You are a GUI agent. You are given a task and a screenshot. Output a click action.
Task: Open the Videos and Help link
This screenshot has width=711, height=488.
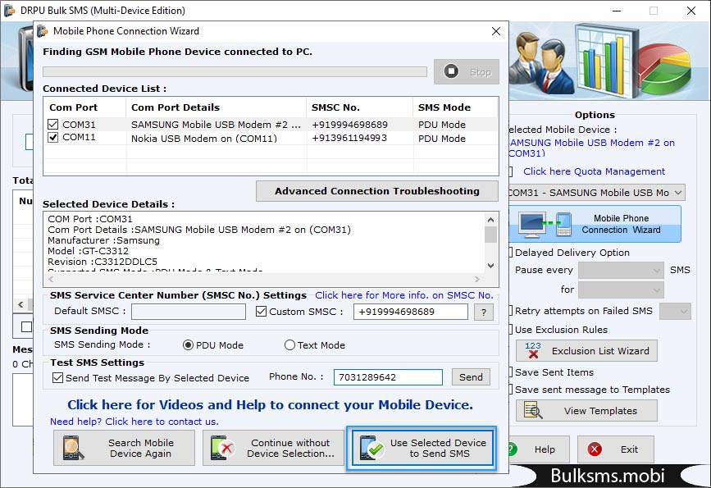tap(271, 404)
